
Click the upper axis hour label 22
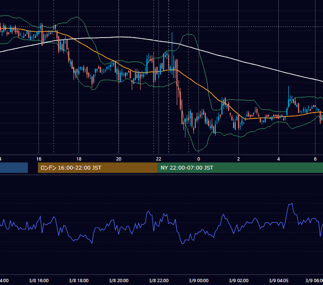159,159
